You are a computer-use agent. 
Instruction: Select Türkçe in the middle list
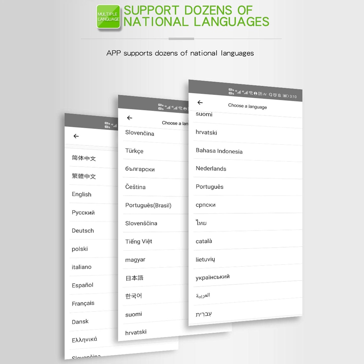(x=134, y=151)
